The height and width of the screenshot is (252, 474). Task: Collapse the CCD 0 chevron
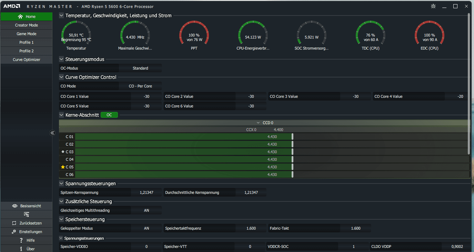(x=258, y=123)
